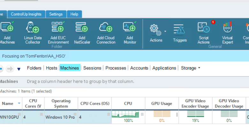
Task: Sort by CPU Cores (OS) column
Action: (x=95, y=104)
